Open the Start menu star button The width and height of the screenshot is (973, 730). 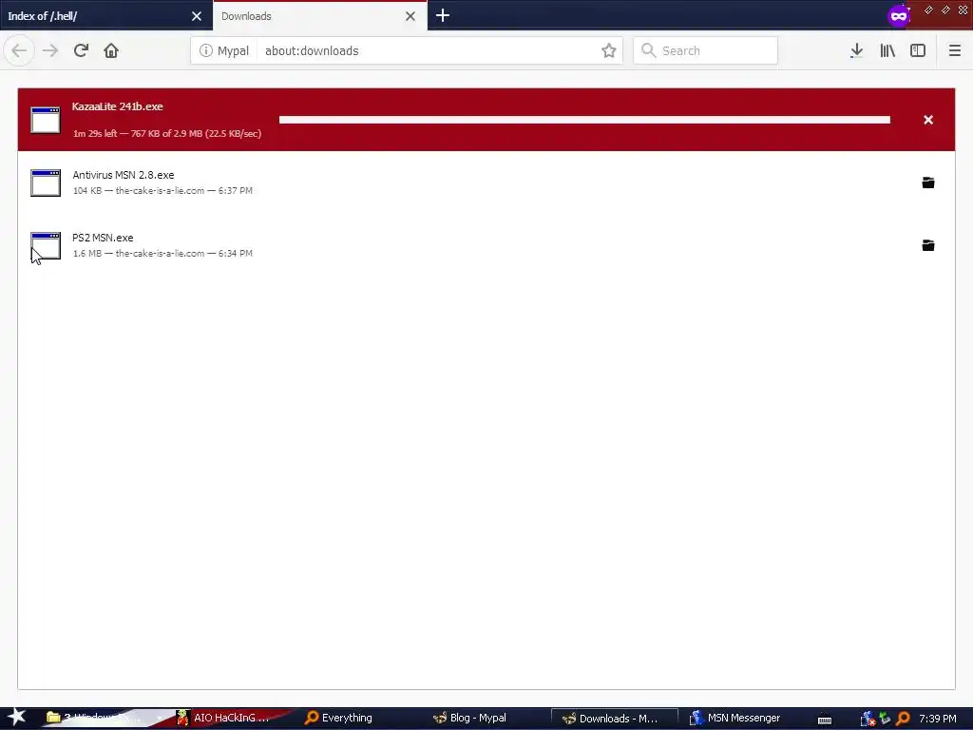pos(16,718)
